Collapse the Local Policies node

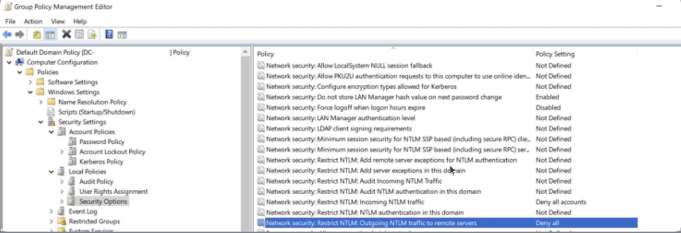click(x=51, y=172)
